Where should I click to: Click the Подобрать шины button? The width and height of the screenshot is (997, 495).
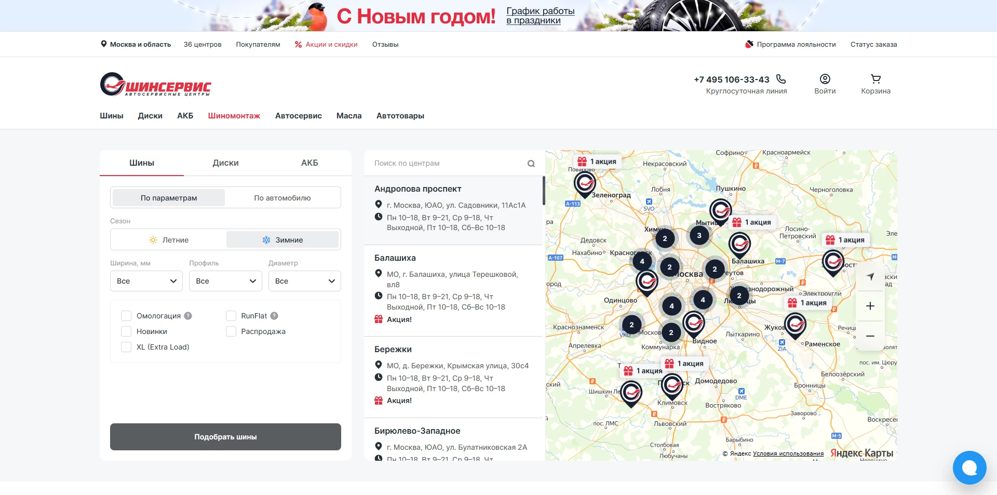[225, 437]
